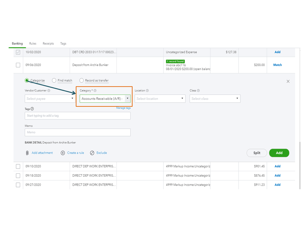Image resolution: width=304 pixels, height=227 pixels.
Task: Open the Receipts tab
Action: pos(48,44)
